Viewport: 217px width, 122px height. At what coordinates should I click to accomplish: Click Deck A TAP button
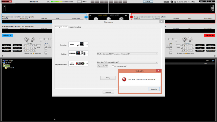[46, 52]
